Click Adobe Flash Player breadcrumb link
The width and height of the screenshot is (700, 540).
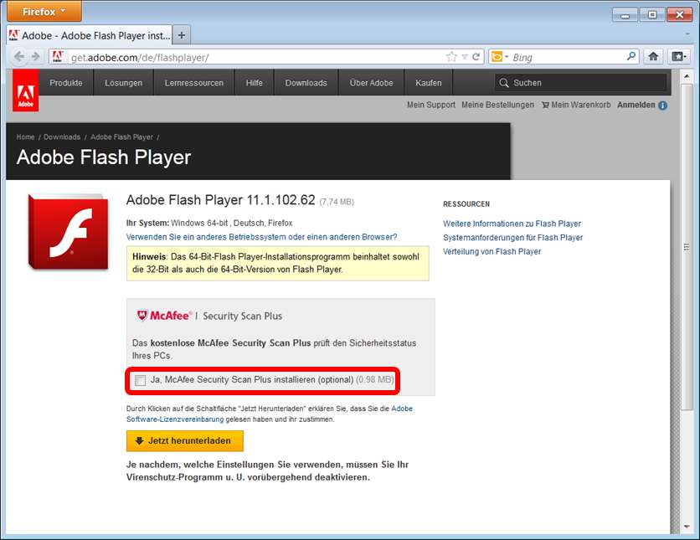pyautogui.click(x=121, y=137)
